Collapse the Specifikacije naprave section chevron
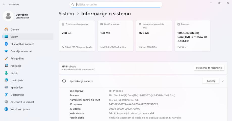 click(x=223, y=81)
